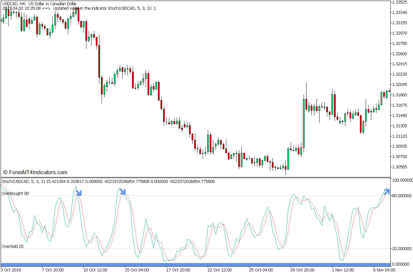The height and width of the screenshot is (274, 413).
Task: Click the 7 Oct 20:00 time axis label
Action: 53,270
